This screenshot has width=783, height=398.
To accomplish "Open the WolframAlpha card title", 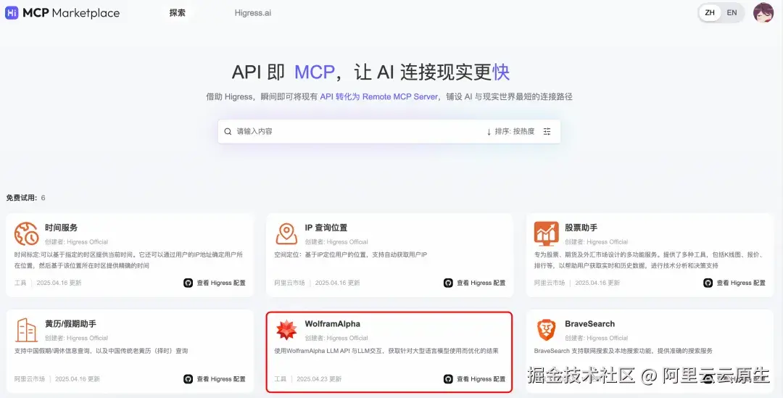I will tap(333, 324).
